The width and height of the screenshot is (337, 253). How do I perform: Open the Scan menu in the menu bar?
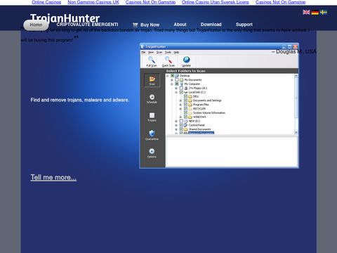point(159,52)
